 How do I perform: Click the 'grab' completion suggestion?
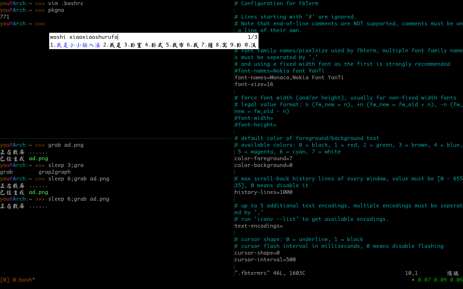click(6, 172)
